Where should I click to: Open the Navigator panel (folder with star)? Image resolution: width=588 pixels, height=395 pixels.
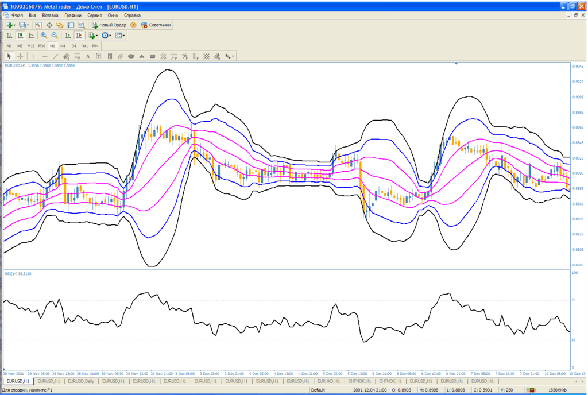tap(60, 25)
